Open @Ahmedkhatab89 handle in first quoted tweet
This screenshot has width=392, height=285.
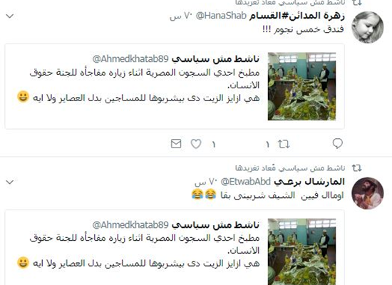[130, 59]
